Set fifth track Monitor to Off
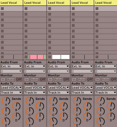Image resolution: width=117 pixels, height=127 pixels. pyautogui.click(x=114, y=80)
